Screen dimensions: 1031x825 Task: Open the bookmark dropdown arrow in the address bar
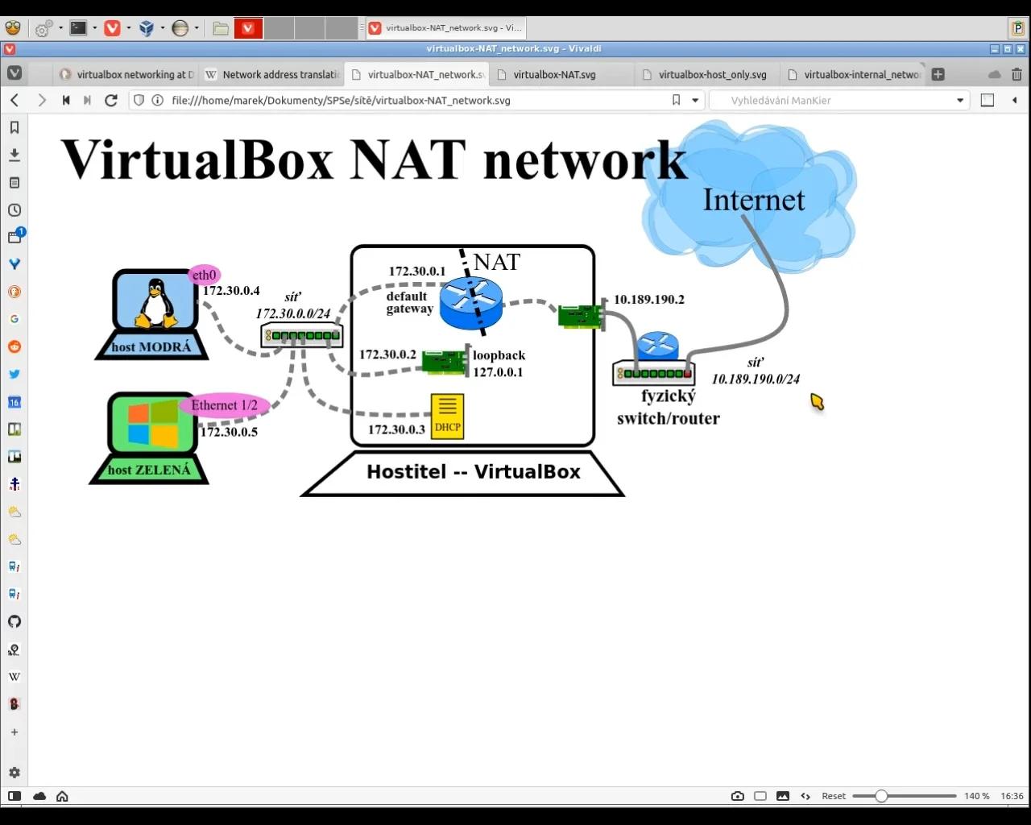pyautogui.click(x=694, y=100)
